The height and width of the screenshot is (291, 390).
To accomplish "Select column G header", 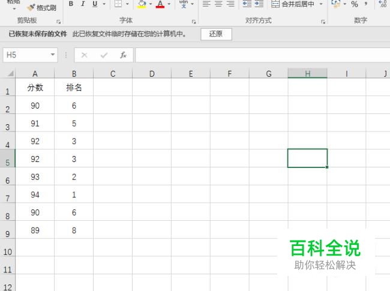I will [269, 74].
